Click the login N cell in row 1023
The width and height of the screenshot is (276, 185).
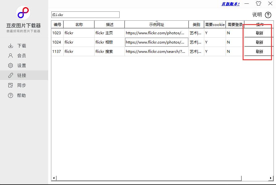[x=235, y=33]
